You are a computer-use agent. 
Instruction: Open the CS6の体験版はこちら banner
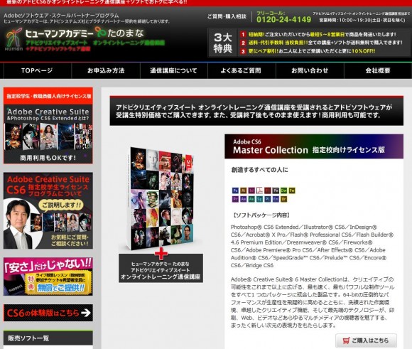coord(48,313)
